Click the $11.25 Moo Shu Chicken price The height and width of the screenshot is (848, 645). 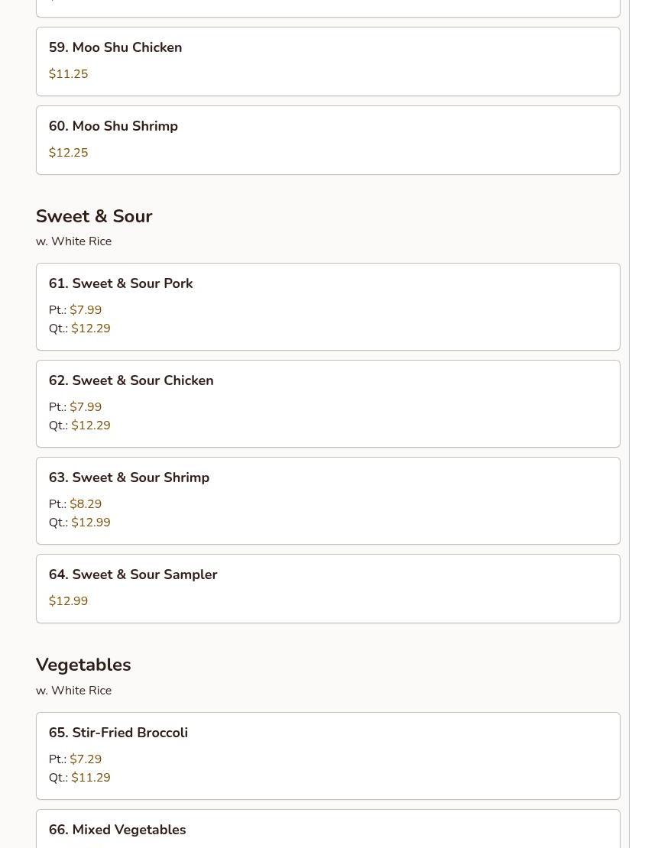(69, 74)
